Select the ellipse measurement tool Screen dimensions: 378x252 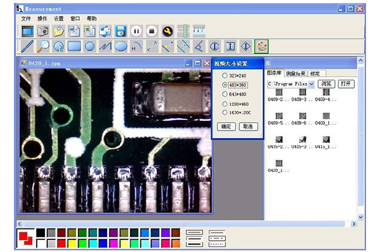120,46
